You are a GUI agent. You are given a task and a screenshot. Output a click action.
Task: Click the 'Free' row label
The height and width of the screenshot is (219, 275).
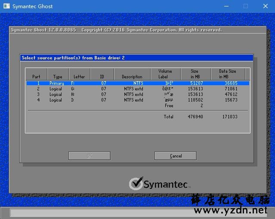tap(169, 105)
